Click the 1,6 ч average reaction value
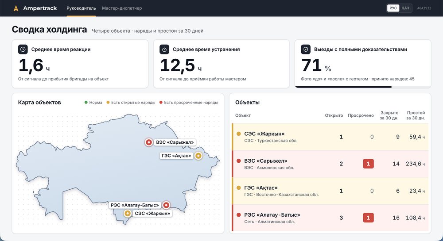The width and height of the screenshot is (443, 241). 34,65
